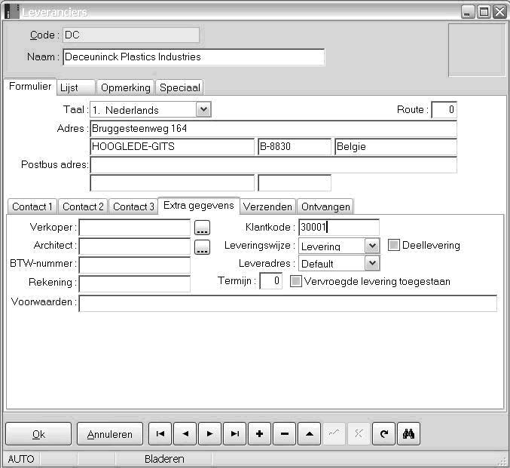The image size is (510, 468).
Task: Confirm with the Ok button
Action: [38, 434]
